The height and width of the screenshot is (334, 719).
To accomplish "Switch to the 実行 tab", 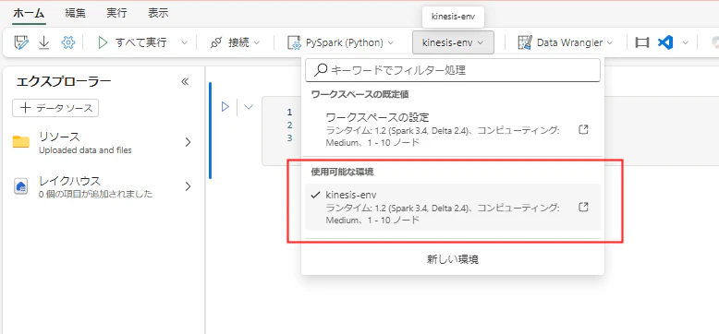I will (x=117, y=13).
